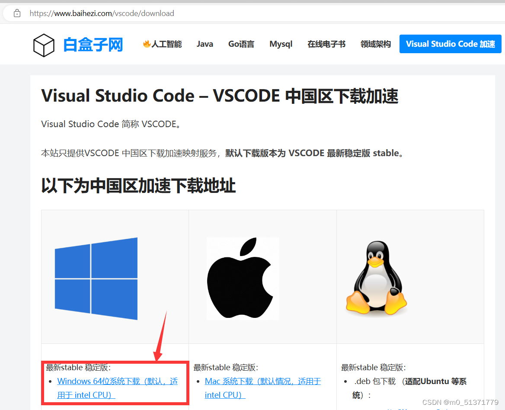
Task: Click the 'Visual Studio Code – VSCODE 中国区下载加速' heading
Action: coord(220,96)
